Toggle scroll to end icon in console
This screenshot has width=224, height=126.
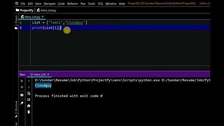tap(29, 99)
